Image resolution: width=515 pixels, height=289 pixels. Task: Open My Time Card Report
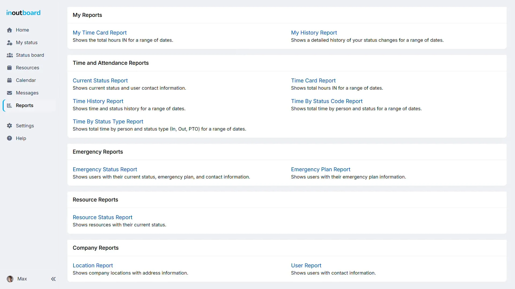click(x=100, y=33)
